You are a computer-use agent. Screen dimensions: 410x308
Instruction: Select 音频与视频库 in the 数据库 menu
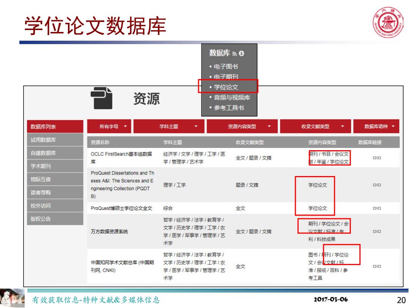coord(232,97)
